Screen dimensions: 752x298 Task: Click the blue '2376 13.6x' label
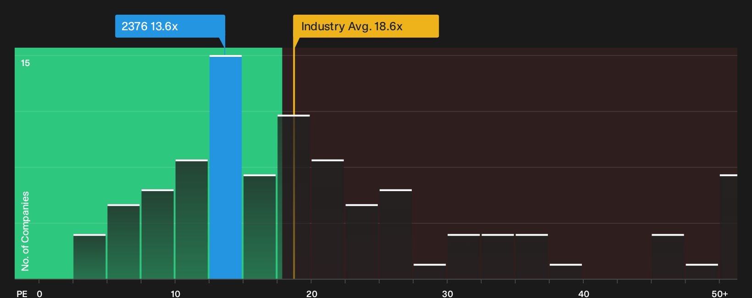click(170, 26)
